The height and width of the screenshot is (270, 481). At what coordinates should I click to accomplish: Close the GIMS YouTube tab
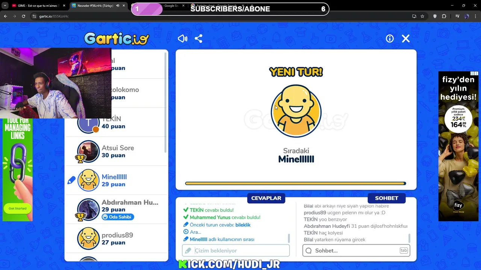click(x=64, y=6)
